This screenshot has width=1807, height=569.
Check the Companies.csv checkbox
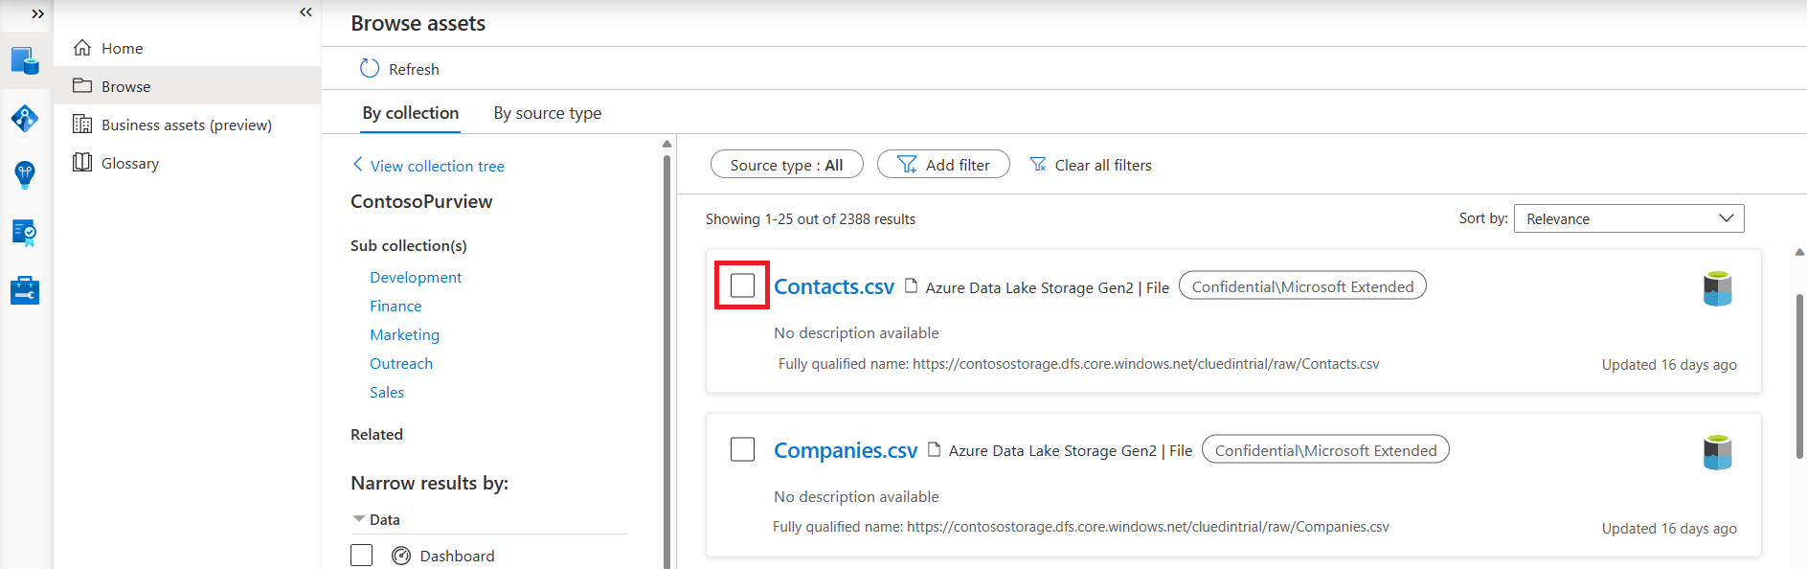coord(742,449)
